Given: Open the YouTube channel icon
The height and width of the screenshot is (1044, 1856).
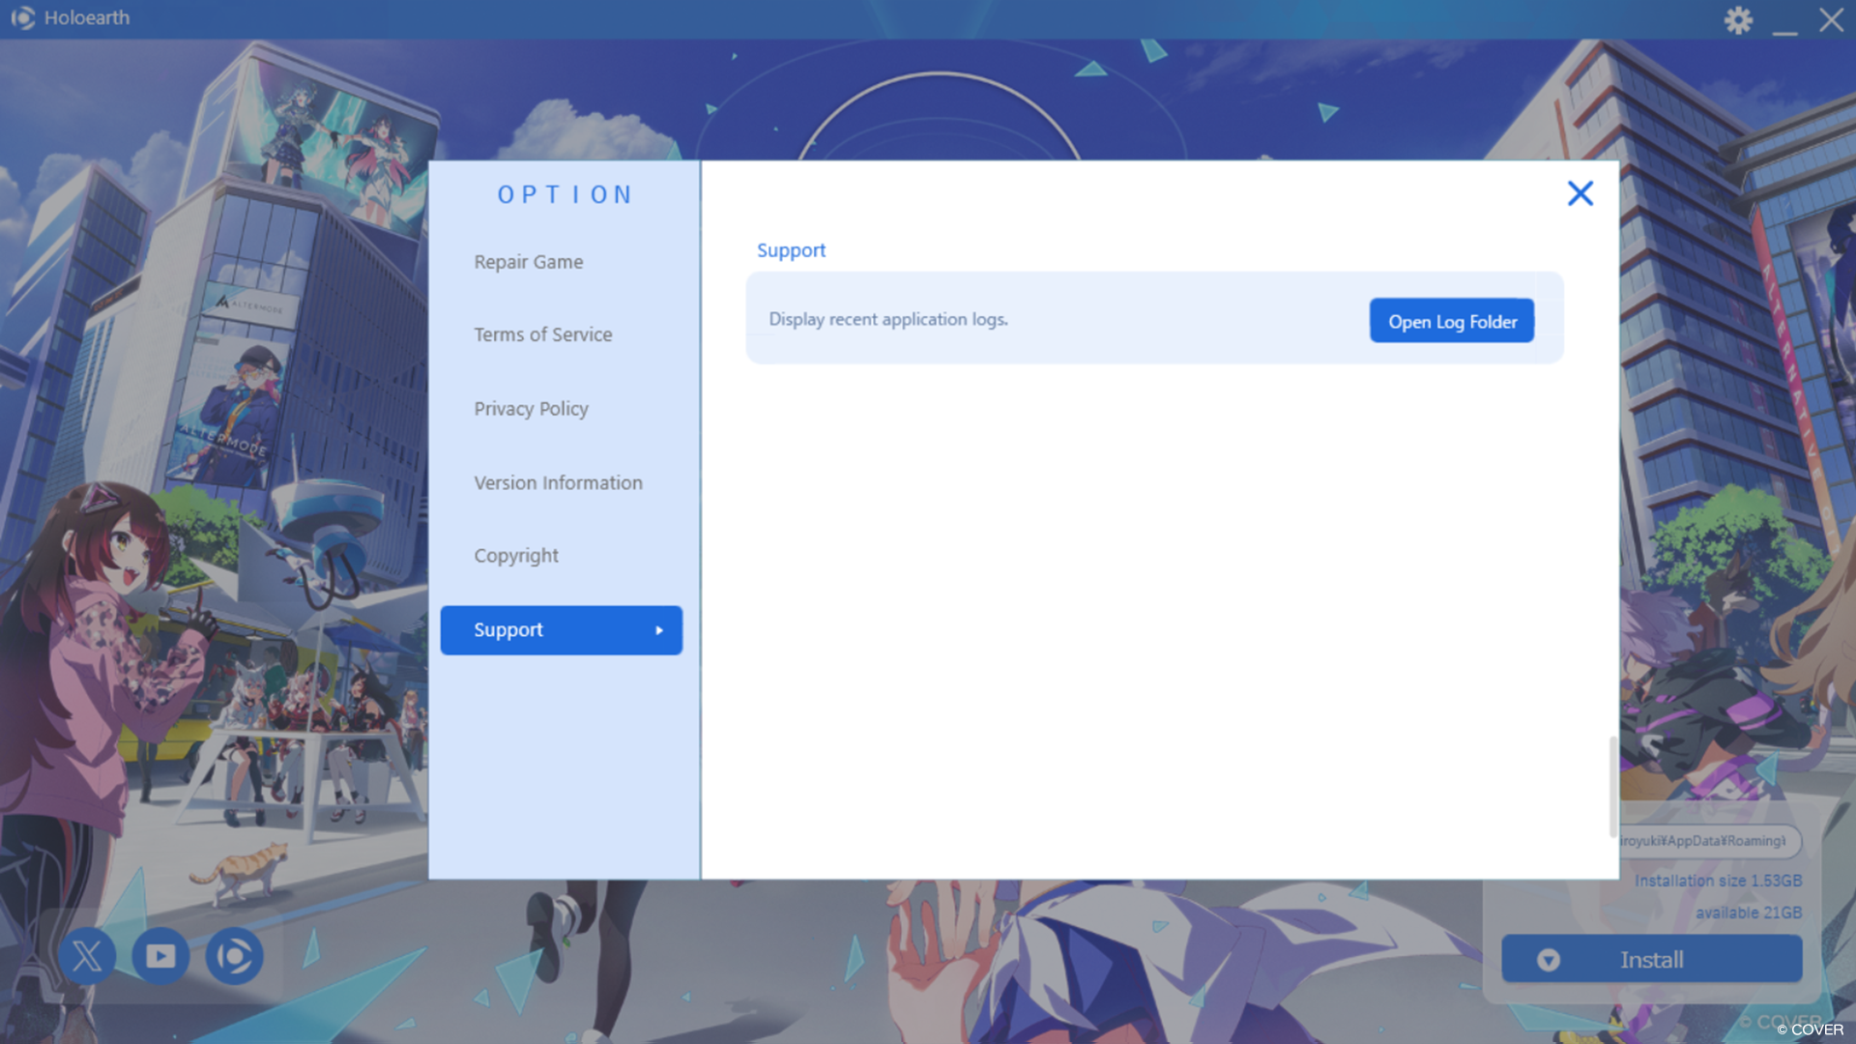Looking at the screenshot, I should click(x=160, y=956).
